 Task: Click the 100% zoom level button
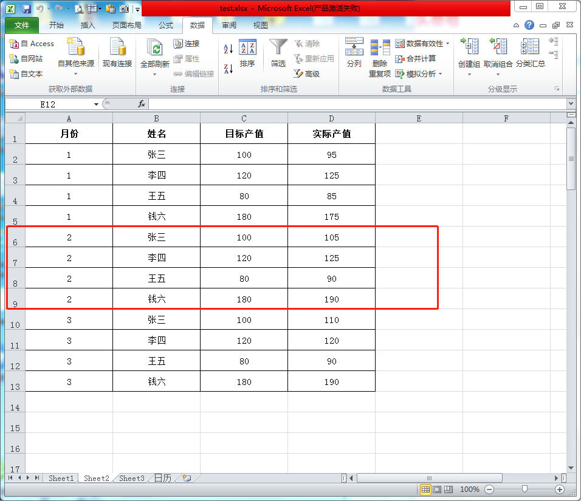[469, 489]
